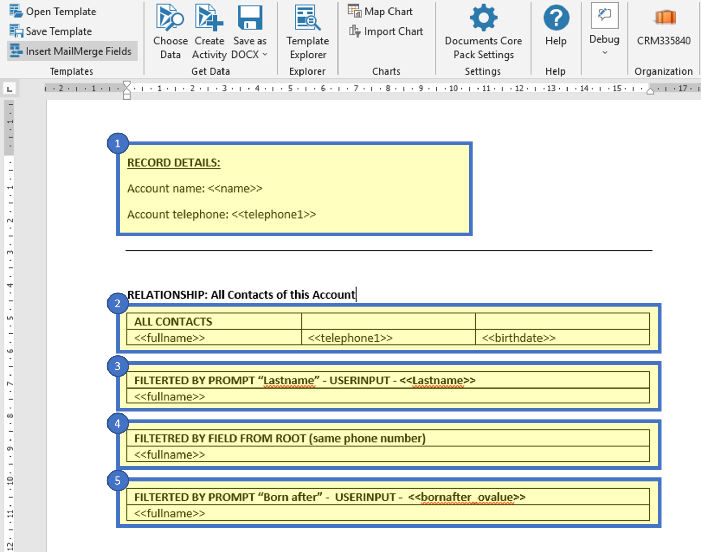Click the Help question mark icon

tap(556, 17)
